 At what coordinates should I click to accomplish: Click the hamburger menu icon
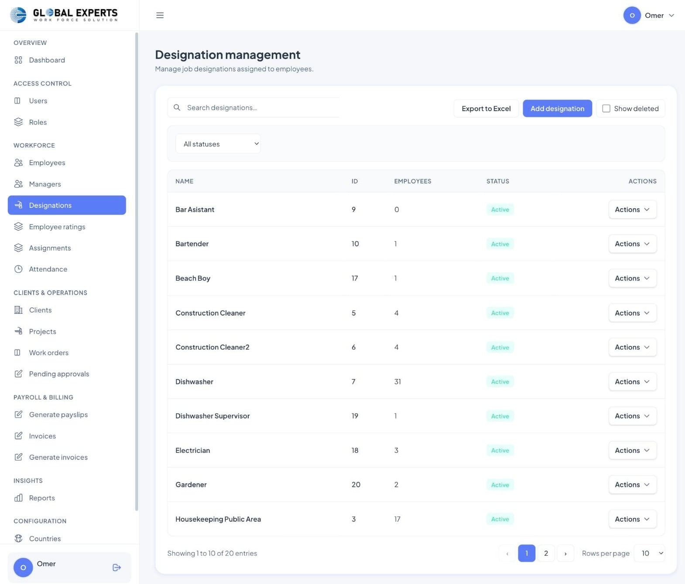tap(160, 15)
